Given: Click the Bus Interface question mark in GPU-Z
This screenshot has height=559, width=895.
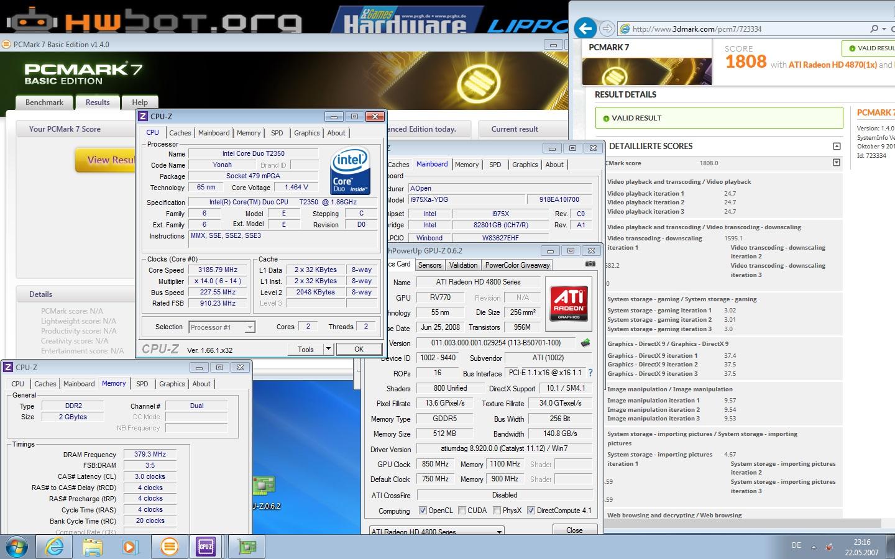Looking at the screenshot, I should click(x=590, y=373).
